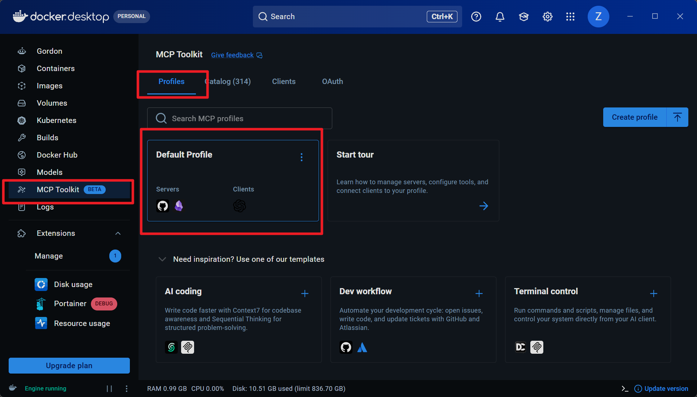This screenshot has width=697, height=397.
Task: Click the DEBUG badge next to Portainer
Action: [x=104, y=304]
